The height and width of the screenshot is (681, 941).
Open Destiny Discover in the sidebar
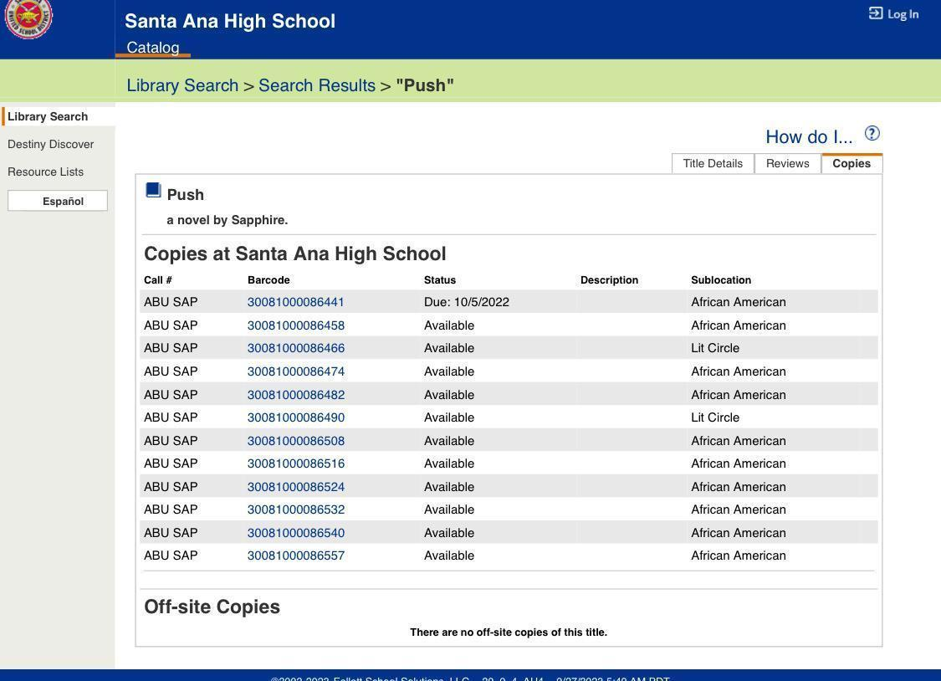(x=50, y=144)
